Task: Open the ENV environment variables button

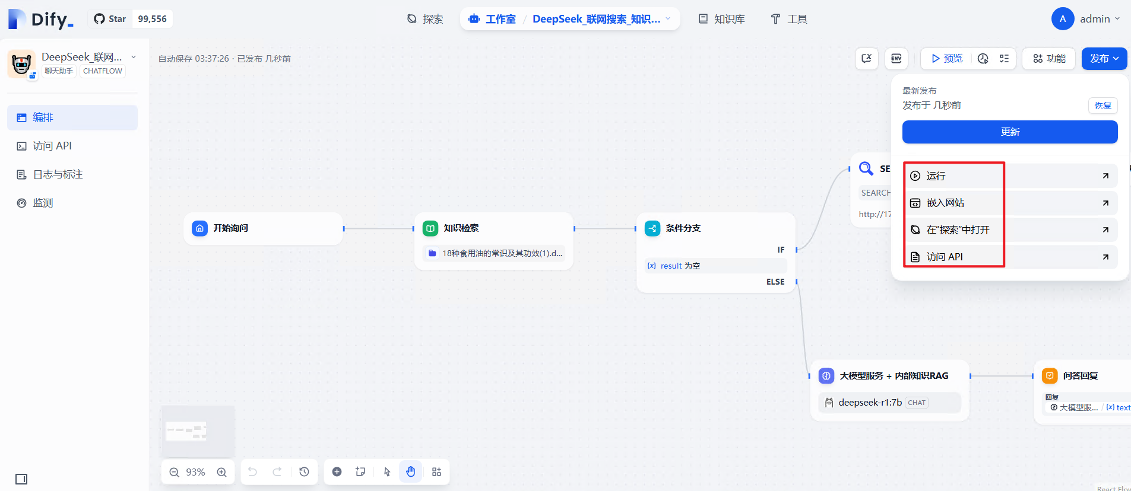Action: (896, 59)
